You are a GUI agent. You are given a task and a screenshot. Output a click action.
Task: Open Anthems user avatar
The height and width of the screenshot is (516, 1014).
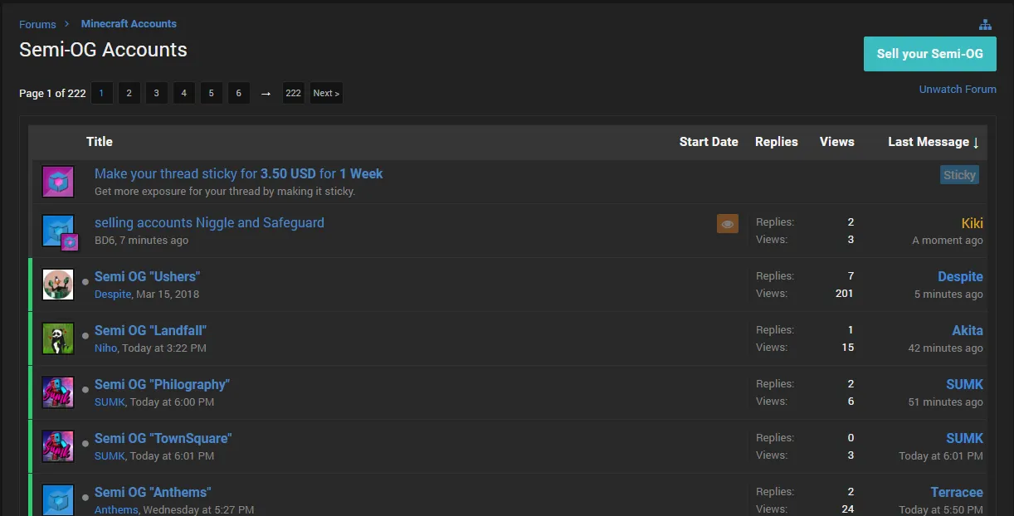click(58, 500)
